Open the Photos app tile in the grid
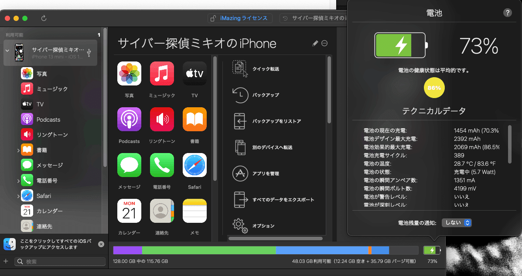 pyautogui.click(x=129, y=74)
